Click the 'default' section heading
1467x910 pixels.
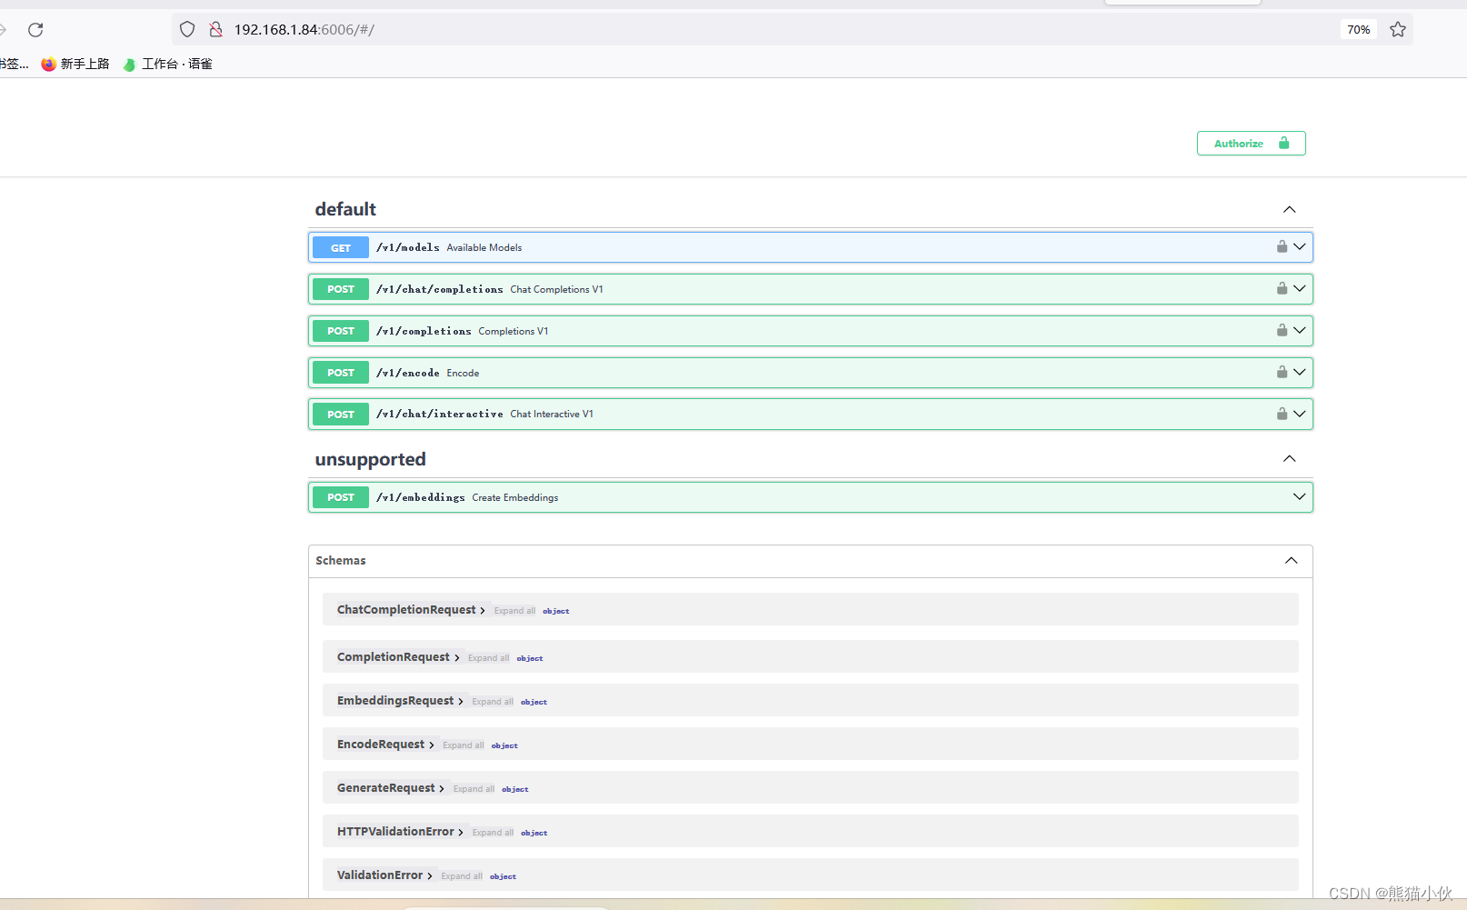point(345,209)
